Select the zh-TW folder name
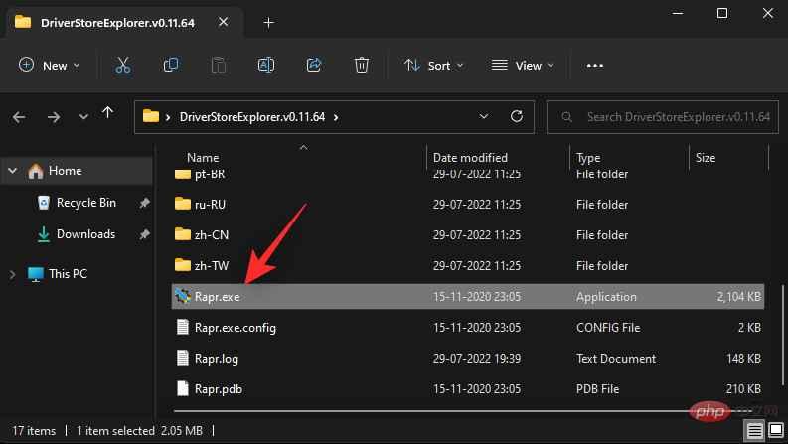788x444 pixels. [x=212, y=265]
